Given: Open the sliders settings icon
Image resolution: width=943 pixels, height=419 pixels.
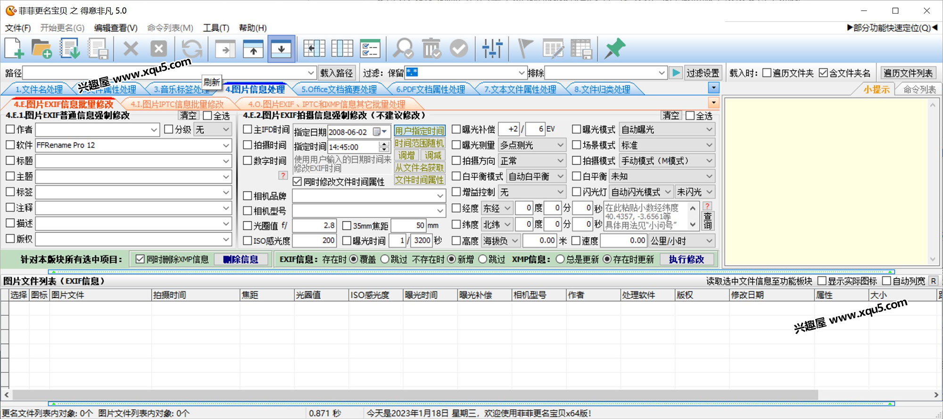Looking at the screenshot, I should [x=492, y=49].
